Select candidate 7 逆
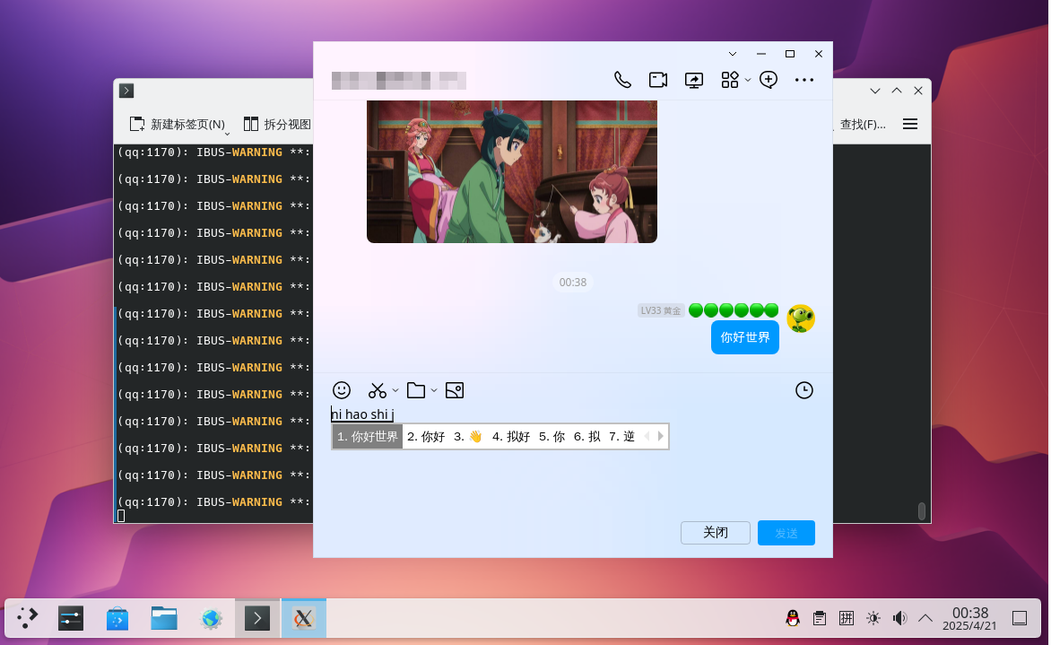Image resolution: width=1051 pixels, height=645 pixels. coord(622,437)
